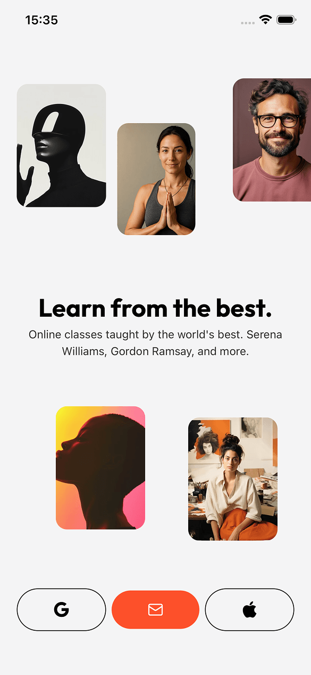
Task: Tap the 'Learn from the best.' headline
Action: 155,308
